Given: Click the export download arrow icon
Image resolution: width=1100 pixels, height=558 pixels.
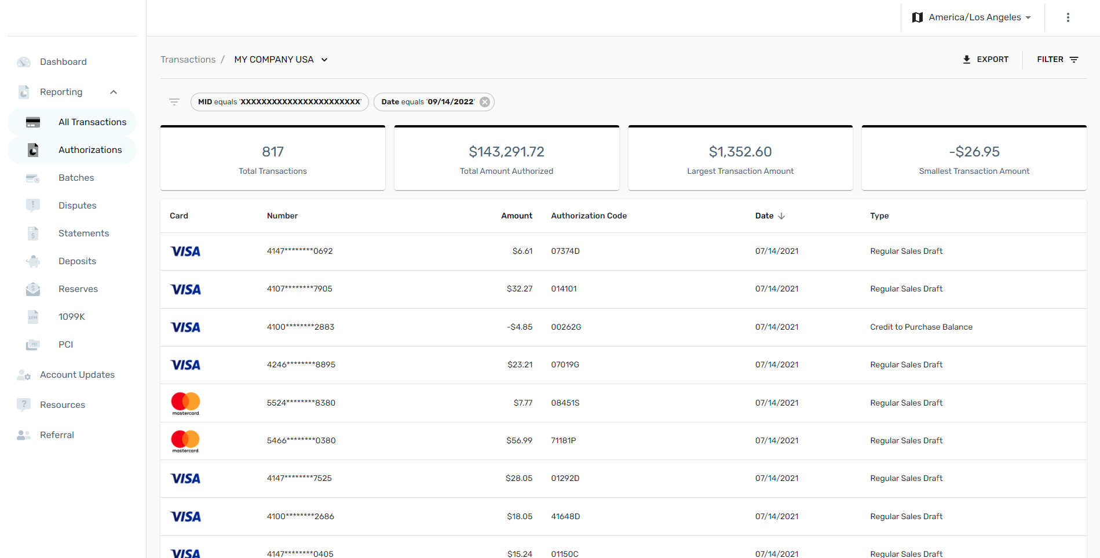Looking at the screenshot, I should (x=967, y=60).
